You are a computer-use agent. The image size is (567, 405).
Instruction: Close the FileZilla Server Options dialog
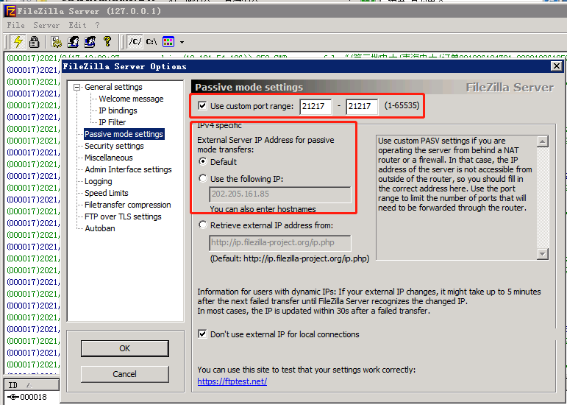pyautogui.click(x=556, y=66)
